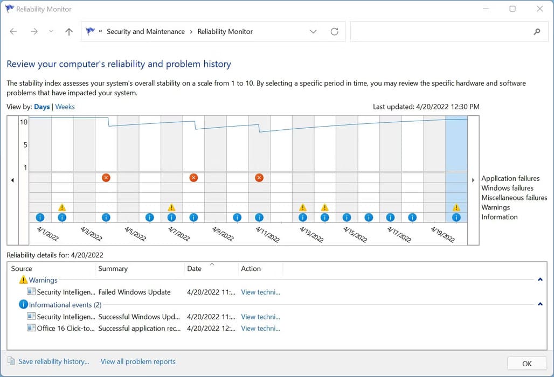Image resolution: width=554 pixels, height=377 pixels.
Task: Click the application failure icon on 4/4/2022
Action: click(x=106, y=178)
